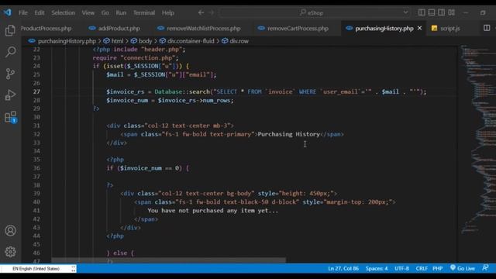
Task: Switch to removeCartProcess.php tab
Action: [294, 29]
